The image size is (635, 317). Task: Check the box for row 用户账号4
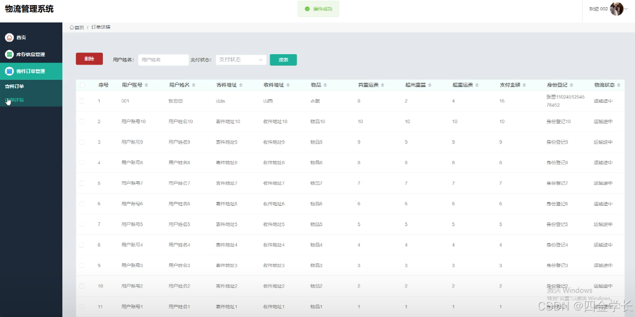point(82,245)
